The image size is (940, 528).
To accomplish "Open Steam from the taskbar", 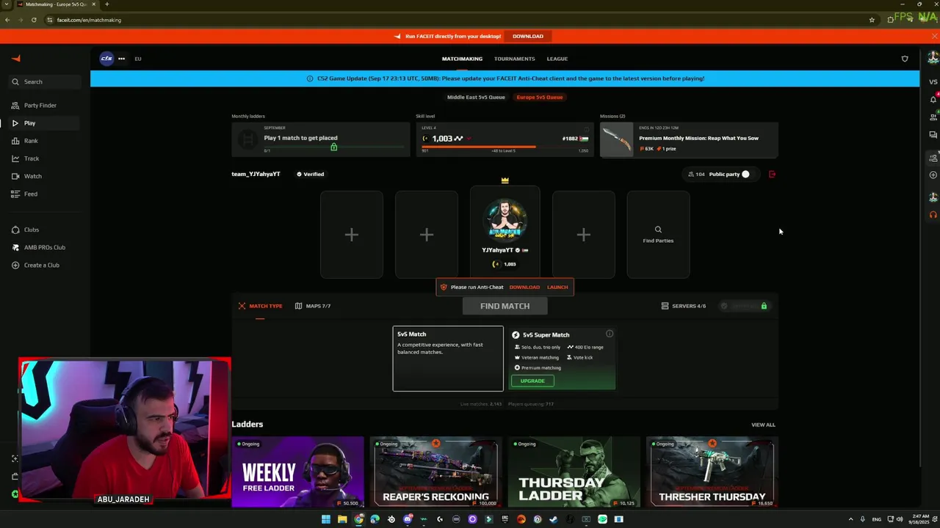I will click(554, 519).
